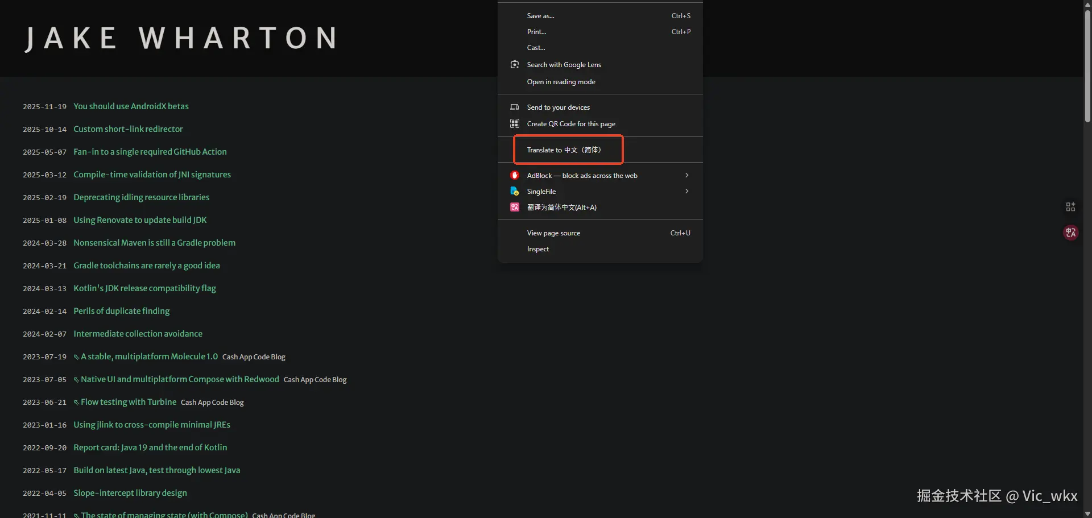The width and height of the screenshot is (1092, 518).
Task: Click the date 2024-03-21
Action: (x=44, y=266)
